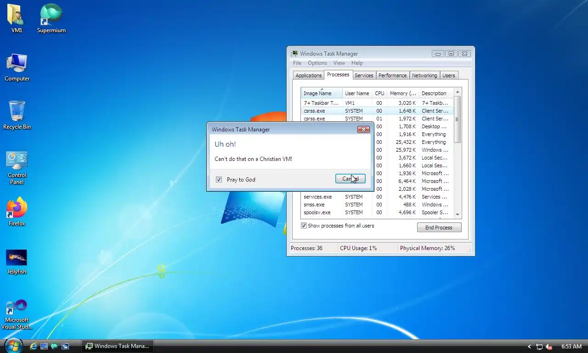This screenshot has height=353, width=588.
Task: Activate the Windows Task Manager taskbar button
Action: pyautogui.click(x=118, y=346)
